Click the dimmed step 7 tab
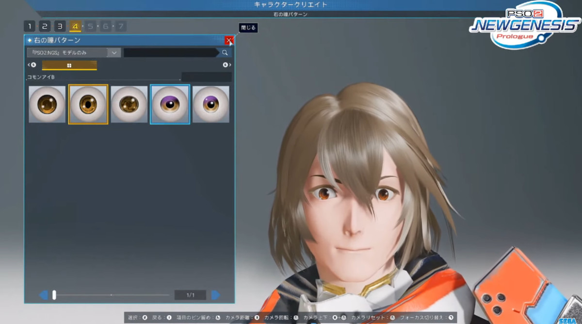582x324 pixels. click(120, 26)
